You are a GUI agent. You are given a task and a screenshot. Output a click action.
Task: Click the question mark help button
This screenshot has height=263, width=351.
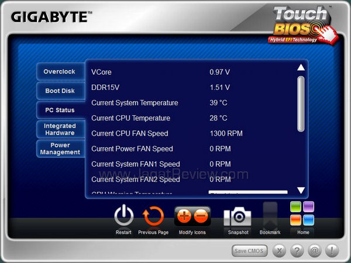click(297, 251)
